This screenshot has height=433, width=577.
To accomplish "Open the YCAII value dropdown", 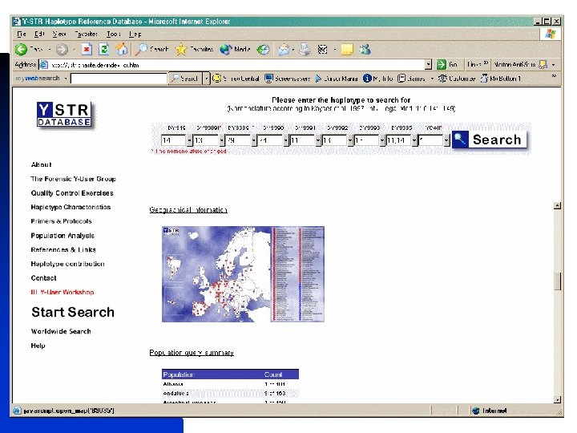I will pyautogui.click(x=446, y=140).
